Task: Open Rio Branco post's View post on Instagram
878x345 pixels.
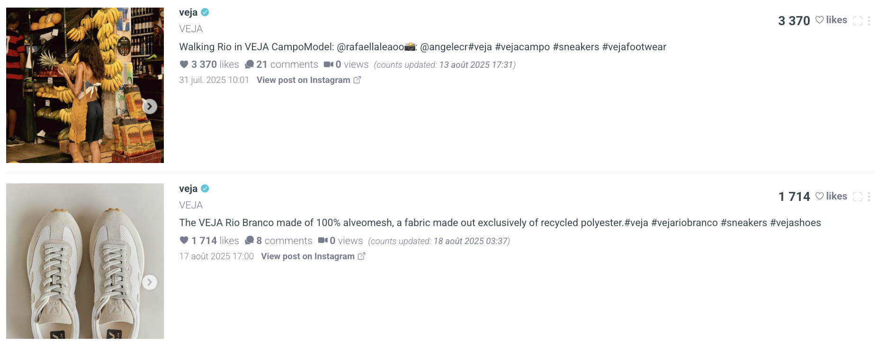Action: 313,256
